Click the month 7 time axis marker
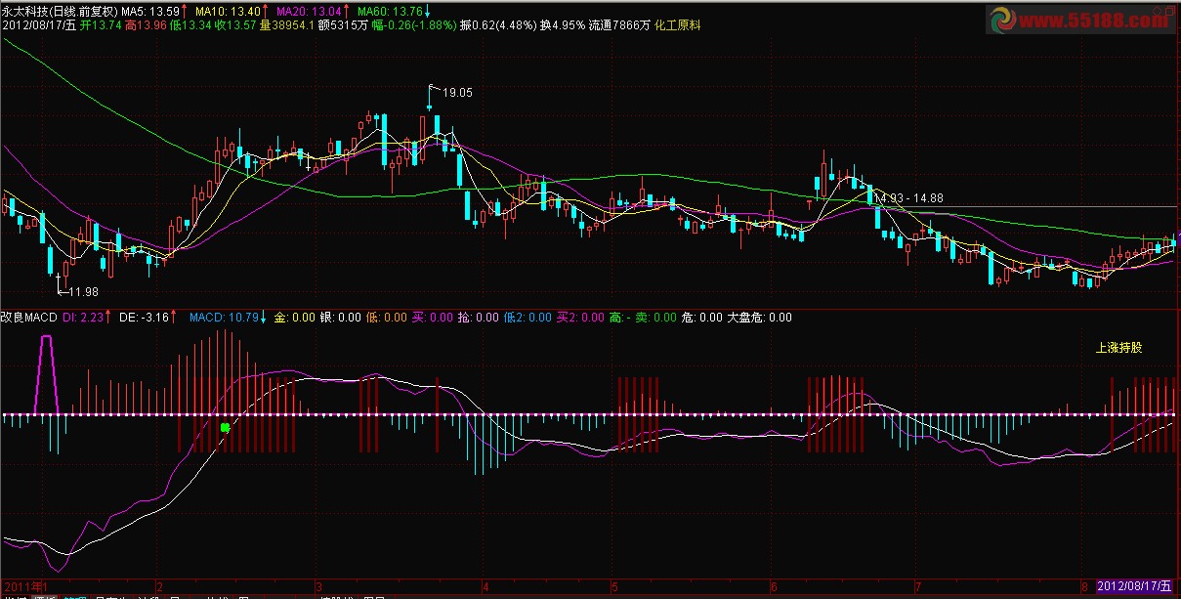 click(917, 586)
